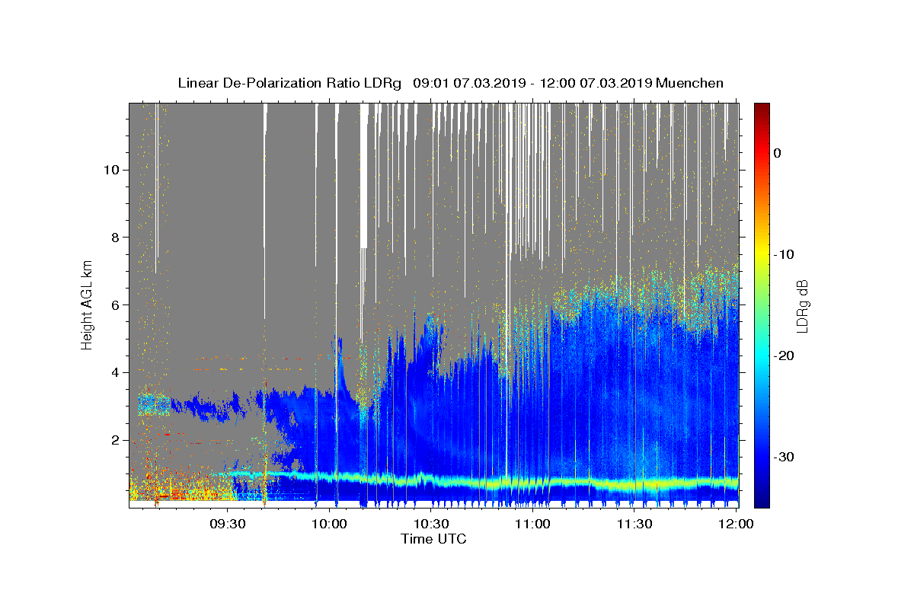Image resolution: width=914 pixels, height=609 pixels.
Task: Click the colorbar value label -30
Action: (x=785, y=457)
